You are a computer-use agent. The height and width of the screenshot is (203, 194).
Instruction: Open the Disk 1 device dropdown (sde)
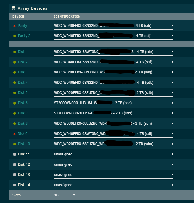tap(114, 52)
